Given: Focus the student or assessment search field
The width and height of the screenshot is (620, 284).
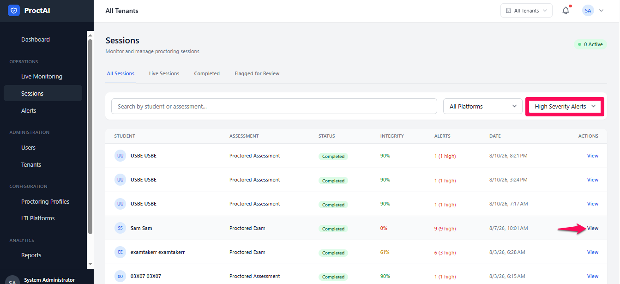Looking at the screenshot, I should (274, 106).
